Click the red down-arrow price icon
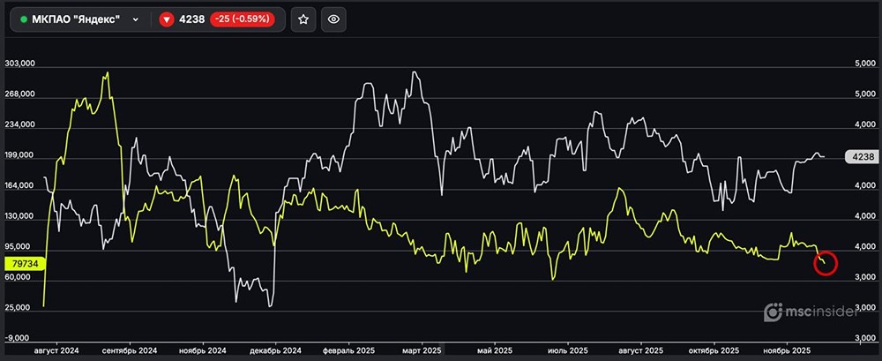This screenshot has height=361, width=882. click(168, 19)
